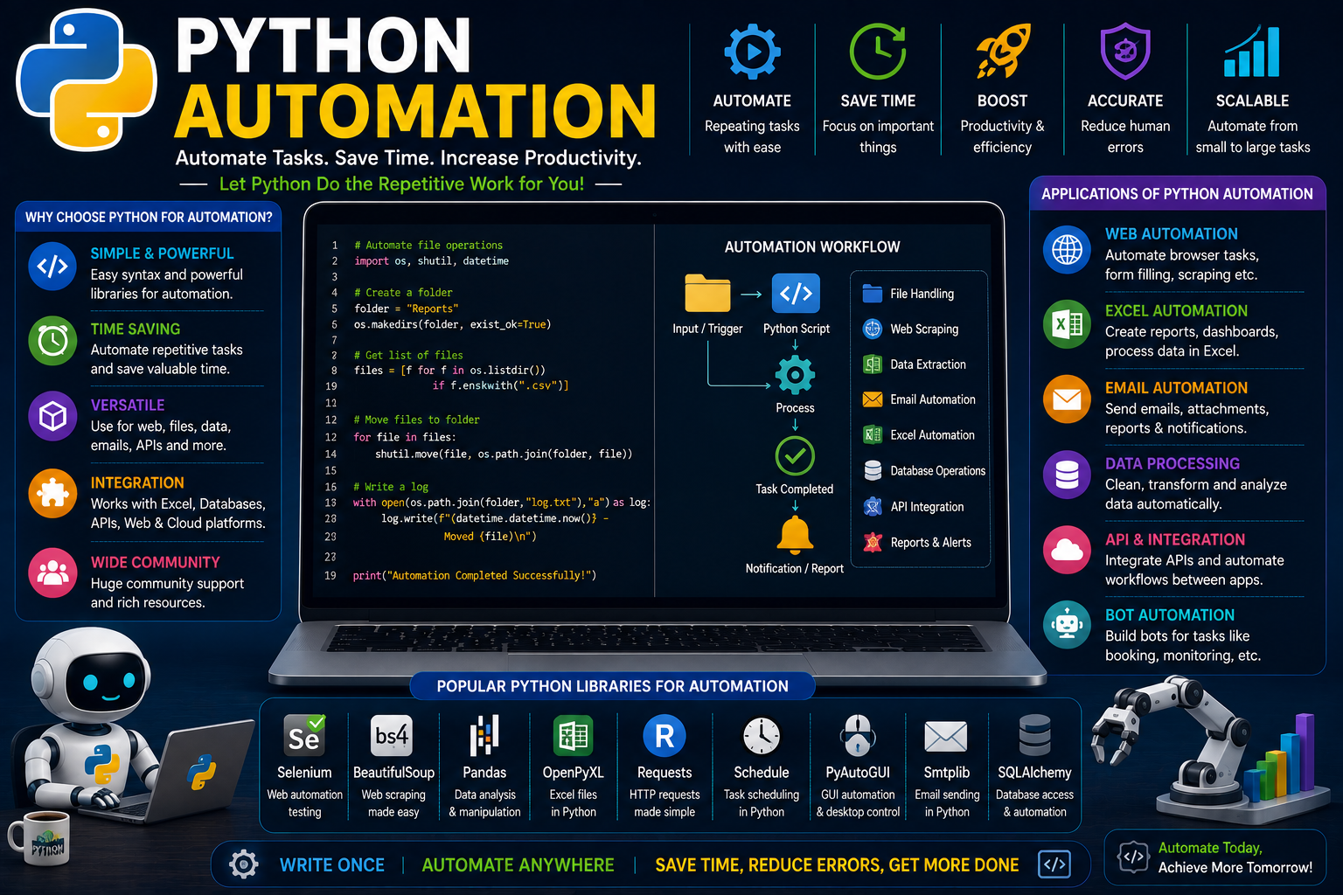This screenshot has width=1343, height=895.
Task: Click the Accurate shield icon
Action: tap(1124, 52)
